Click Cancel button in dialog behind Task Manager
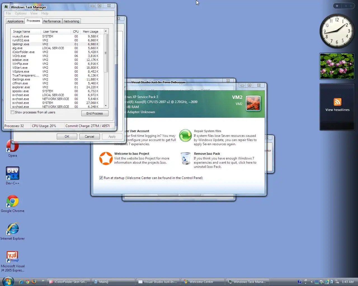The width and height of the screenshot is (358, 286). 89,137
